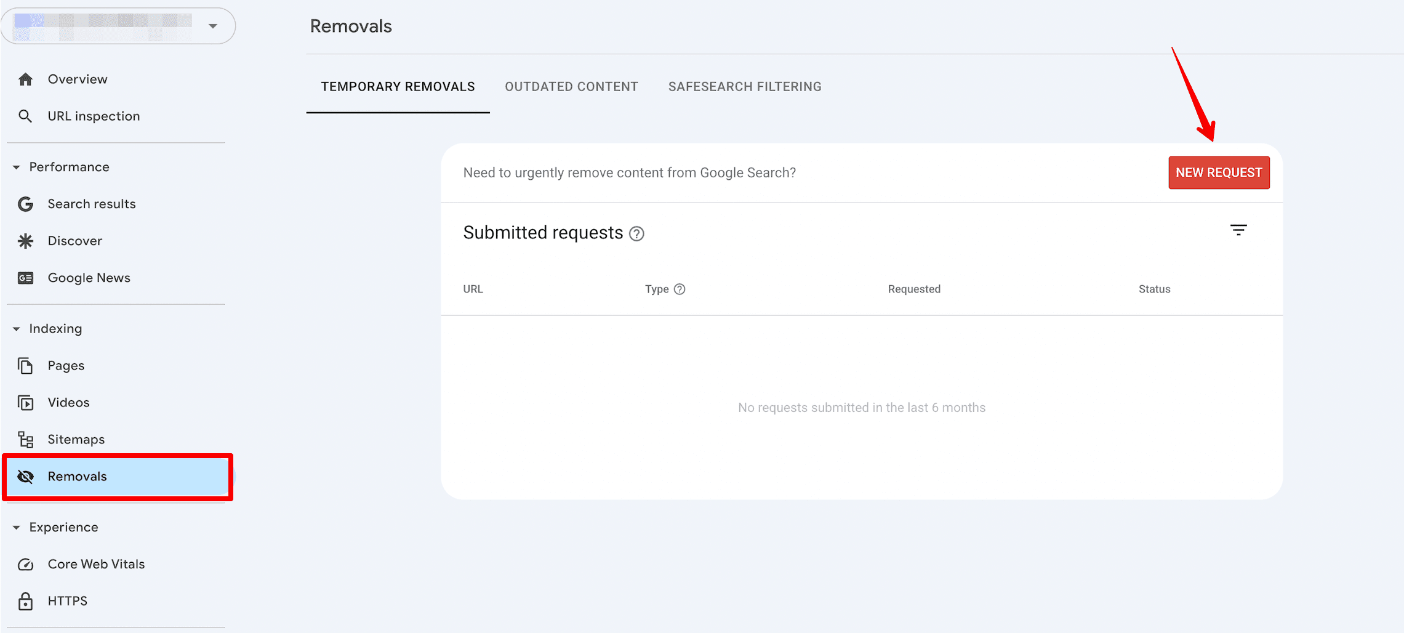Screen dimensions: 1404x633
Task: Go to the Videos indexing report
Action: click(x=68, y=403)
